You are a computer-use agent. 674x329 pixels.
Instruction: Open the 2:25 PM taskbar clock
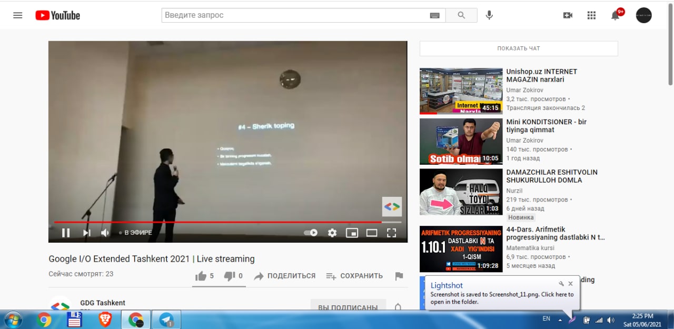[641, 320]
